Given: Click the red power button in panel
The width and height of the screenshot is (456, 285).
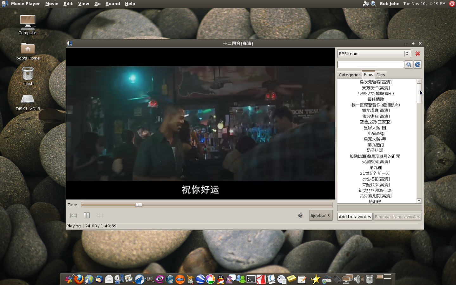Looking at the screenshot, I should [x=452, y=3].
